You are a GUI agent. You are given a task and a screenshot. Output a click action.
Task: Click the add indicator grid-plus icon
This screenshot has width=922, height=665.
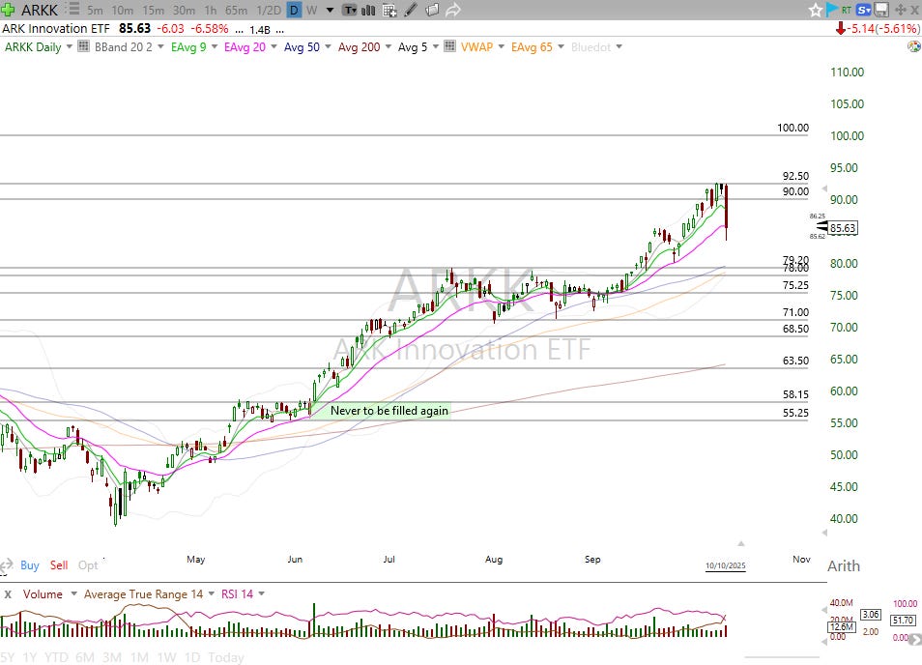(389, 10)
